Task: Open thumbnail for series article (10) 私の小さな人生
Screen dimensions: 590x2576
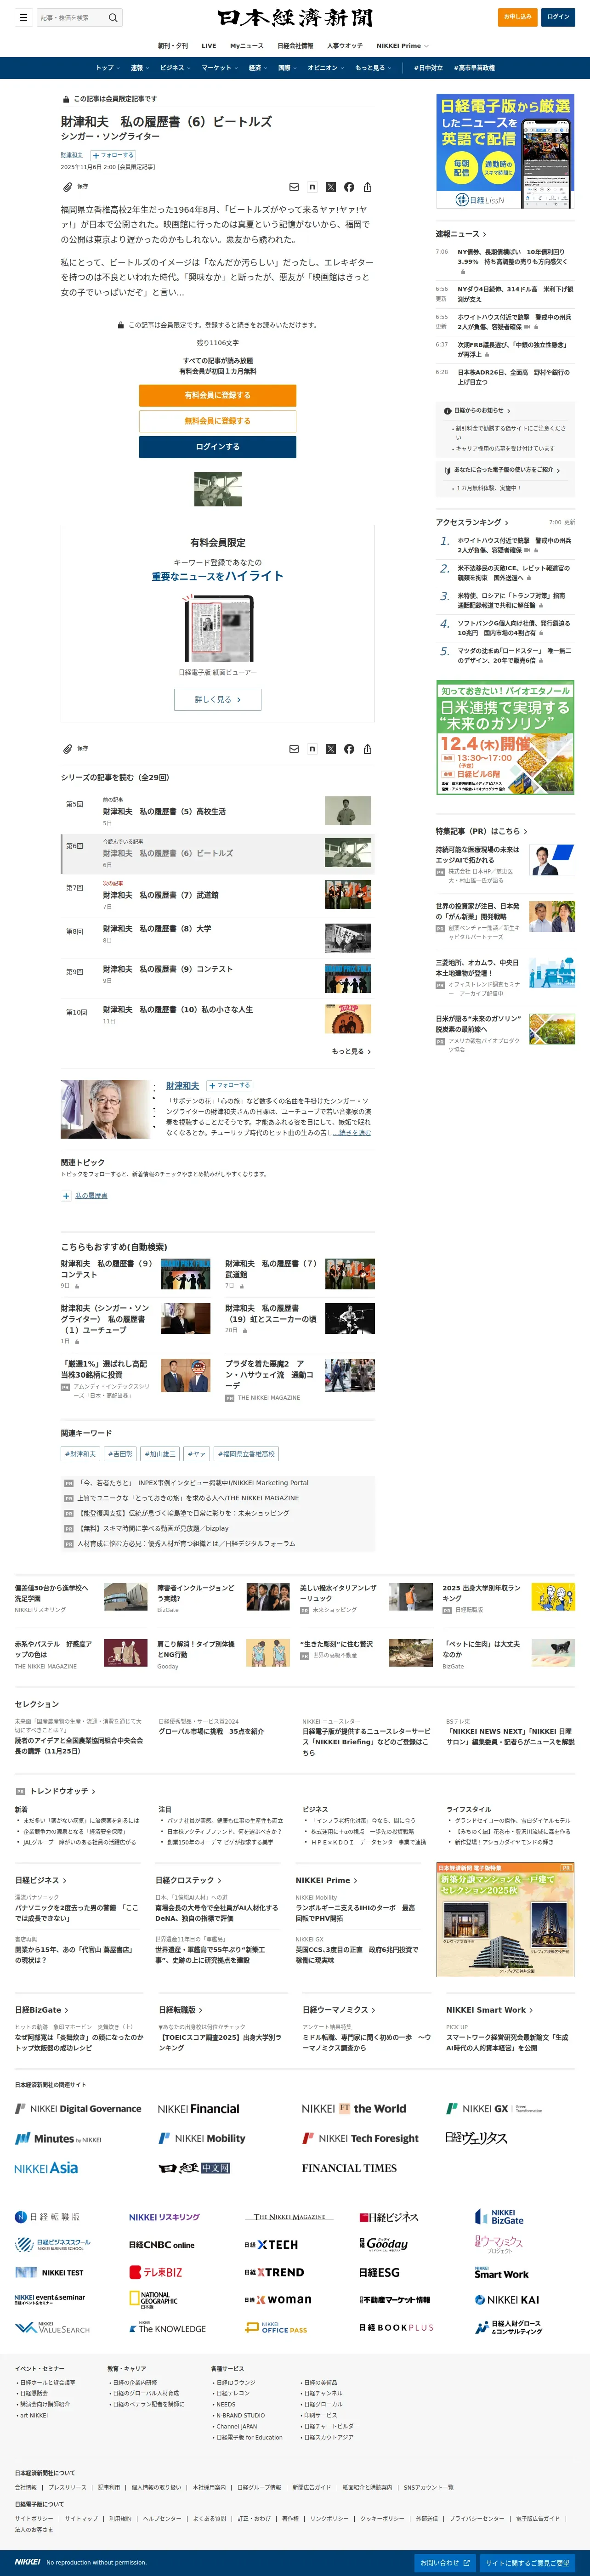Action: (x=348, y=1019)
